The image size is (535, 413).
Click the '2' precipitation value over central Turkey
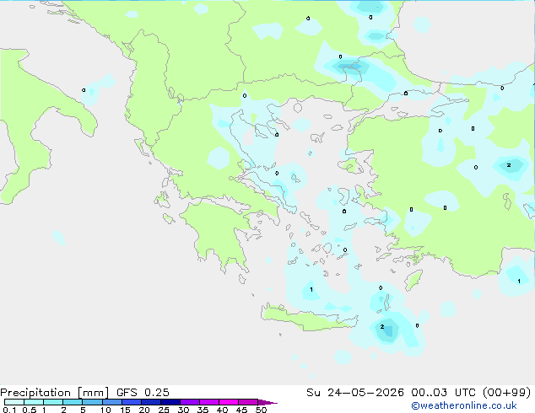point(509,165)
